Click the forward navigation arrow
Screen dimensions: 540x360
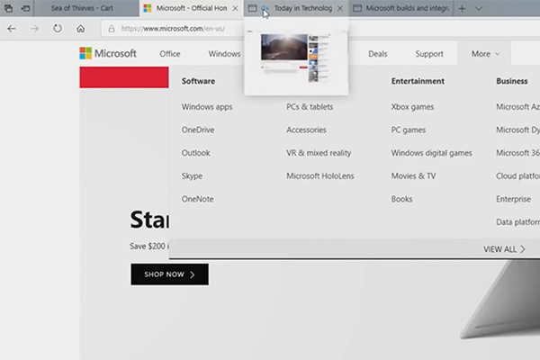(x=34, y=29)
